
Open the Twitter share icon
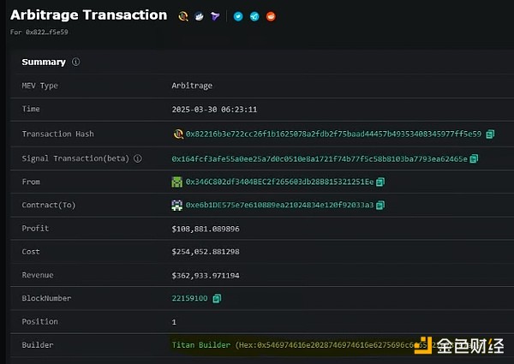click(238, 16)
